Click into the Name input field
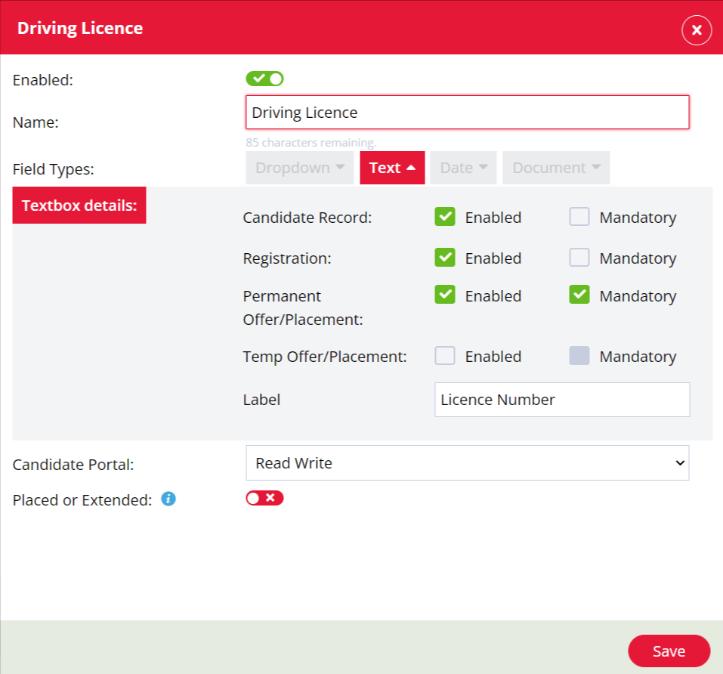This screenshot has height=674, width=723. [468, 113]
